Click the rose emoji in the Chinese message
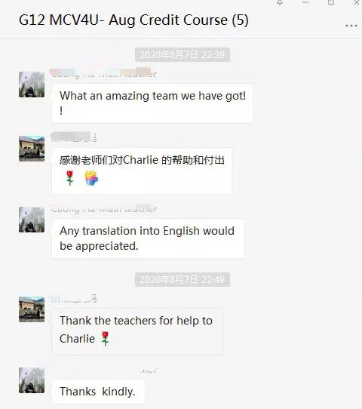This screenshot has height=409, width=362. coord(69,178)
